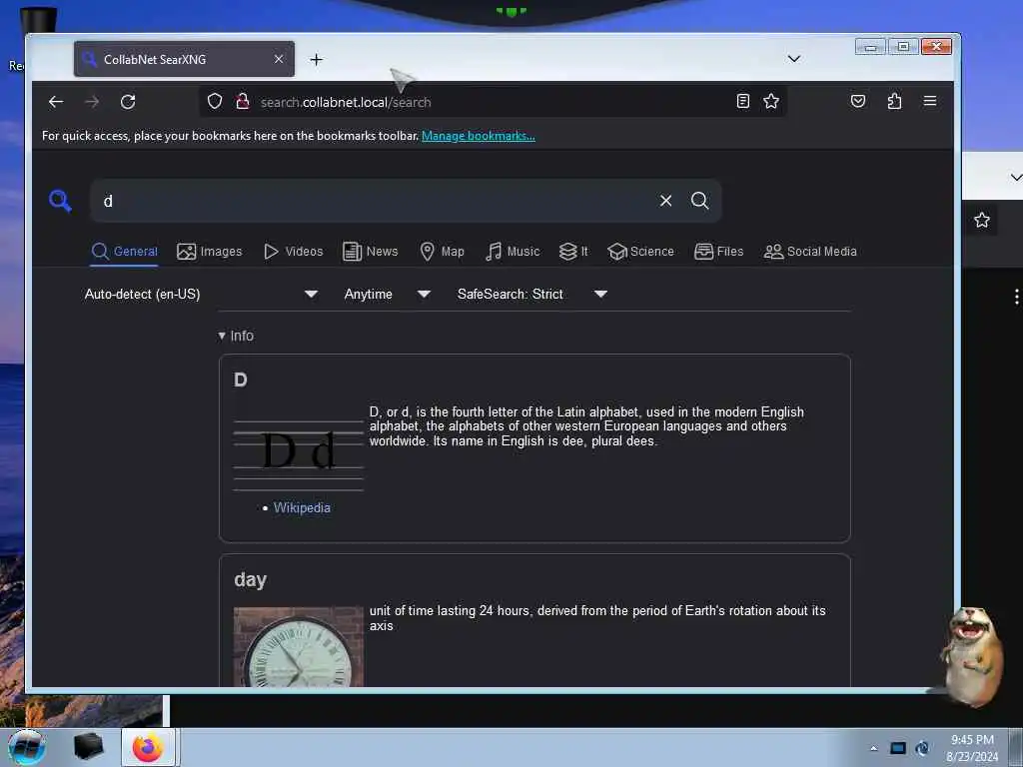Click the star icon in background window

(x=981, y=221)
